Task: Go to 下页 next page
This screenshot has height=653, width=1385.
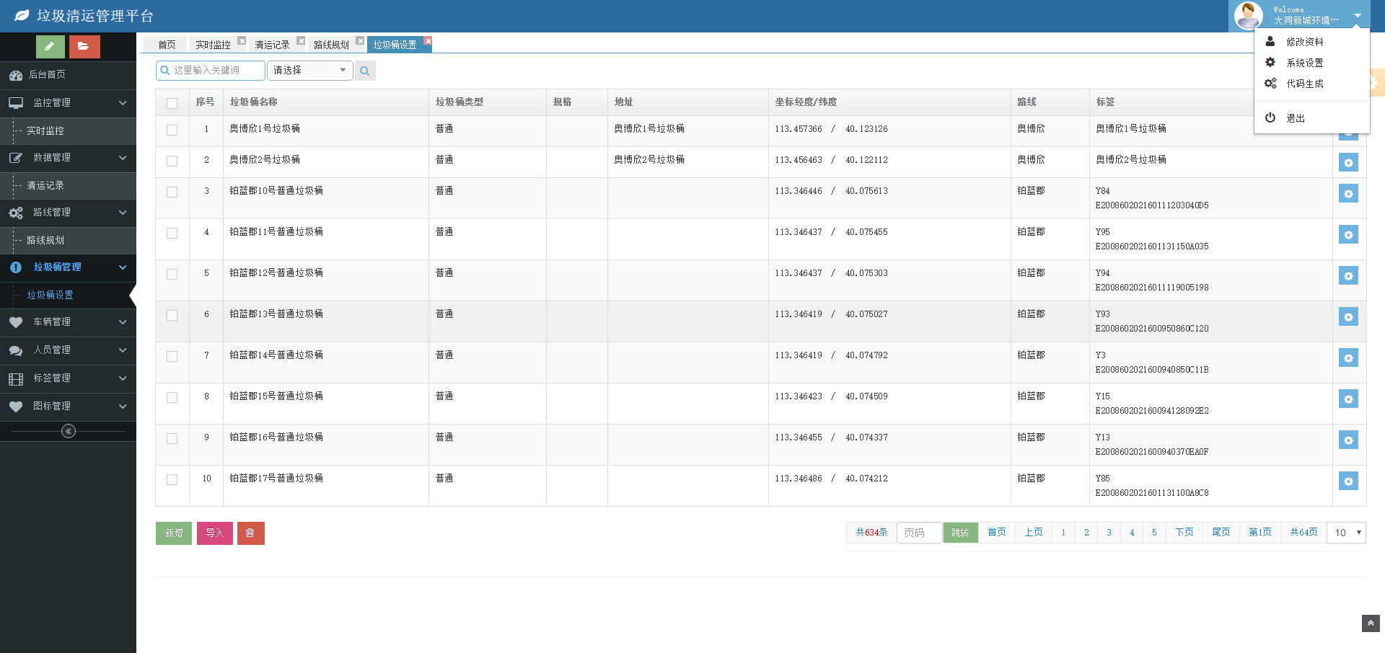Action: point(1184,533)
